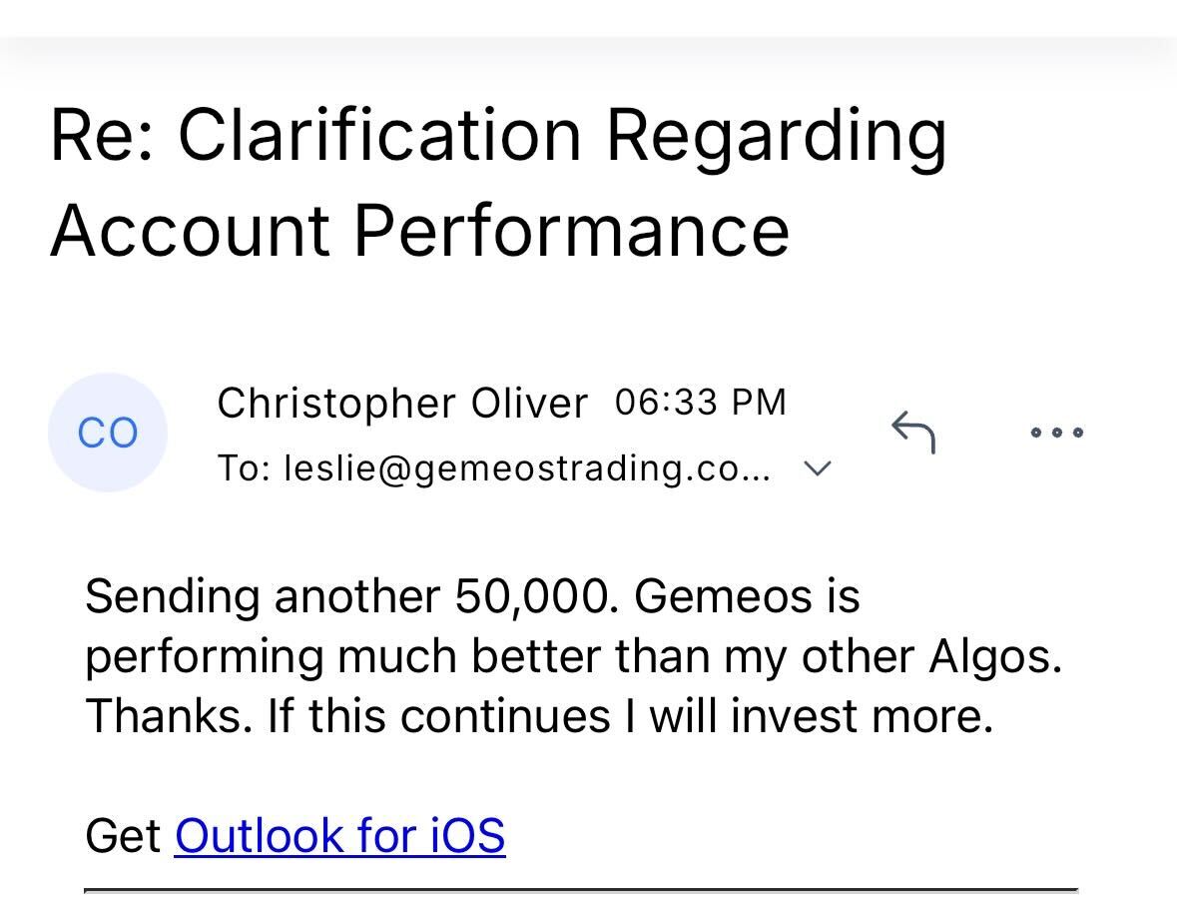Tap the "To:" label
Image resolution: width=1177 pixels, height=910 pixels.
coord(245,468)
